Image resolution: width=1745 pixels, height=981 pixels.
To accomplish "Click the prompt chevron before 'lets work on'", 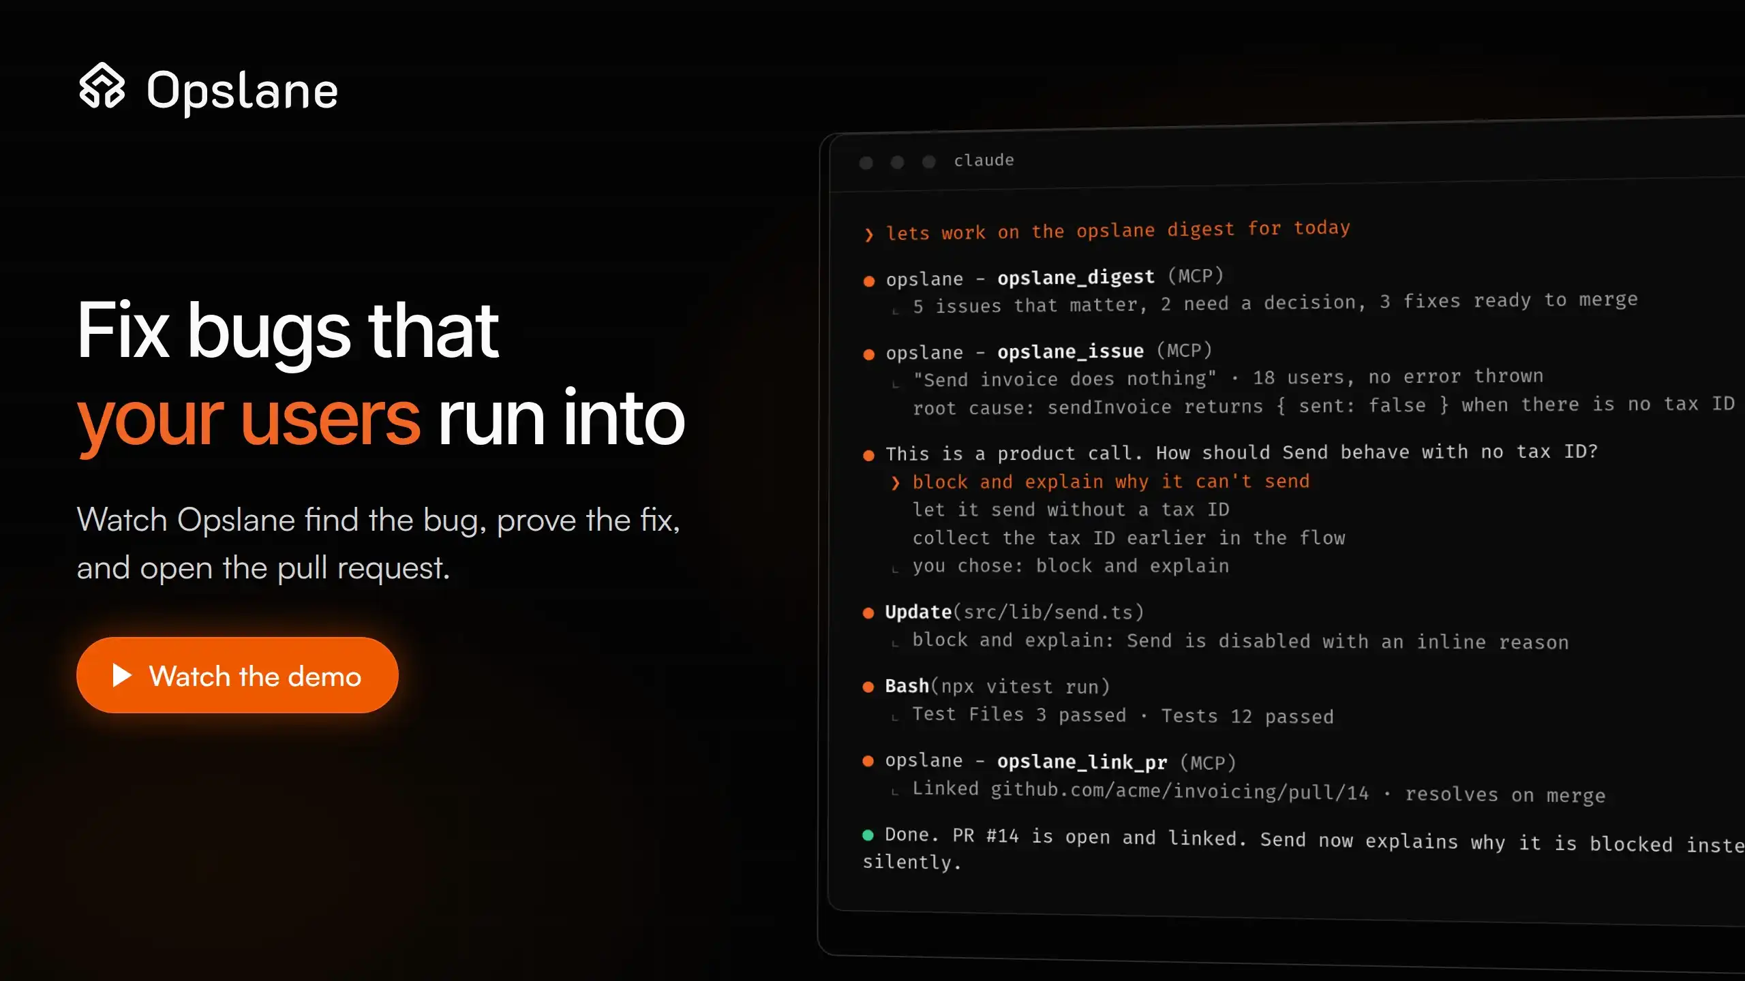I will click(x=868, y=235).
